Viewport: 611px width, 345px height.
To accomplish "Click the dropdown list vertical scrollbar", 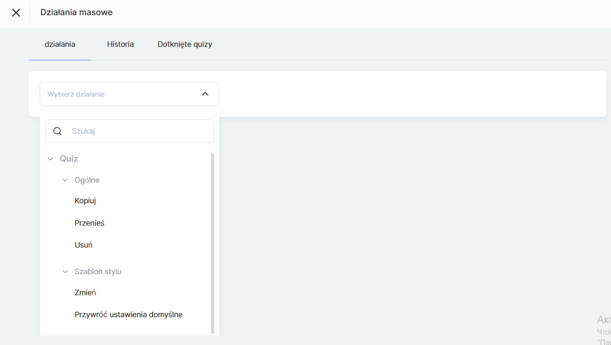I will coord(212,243).
